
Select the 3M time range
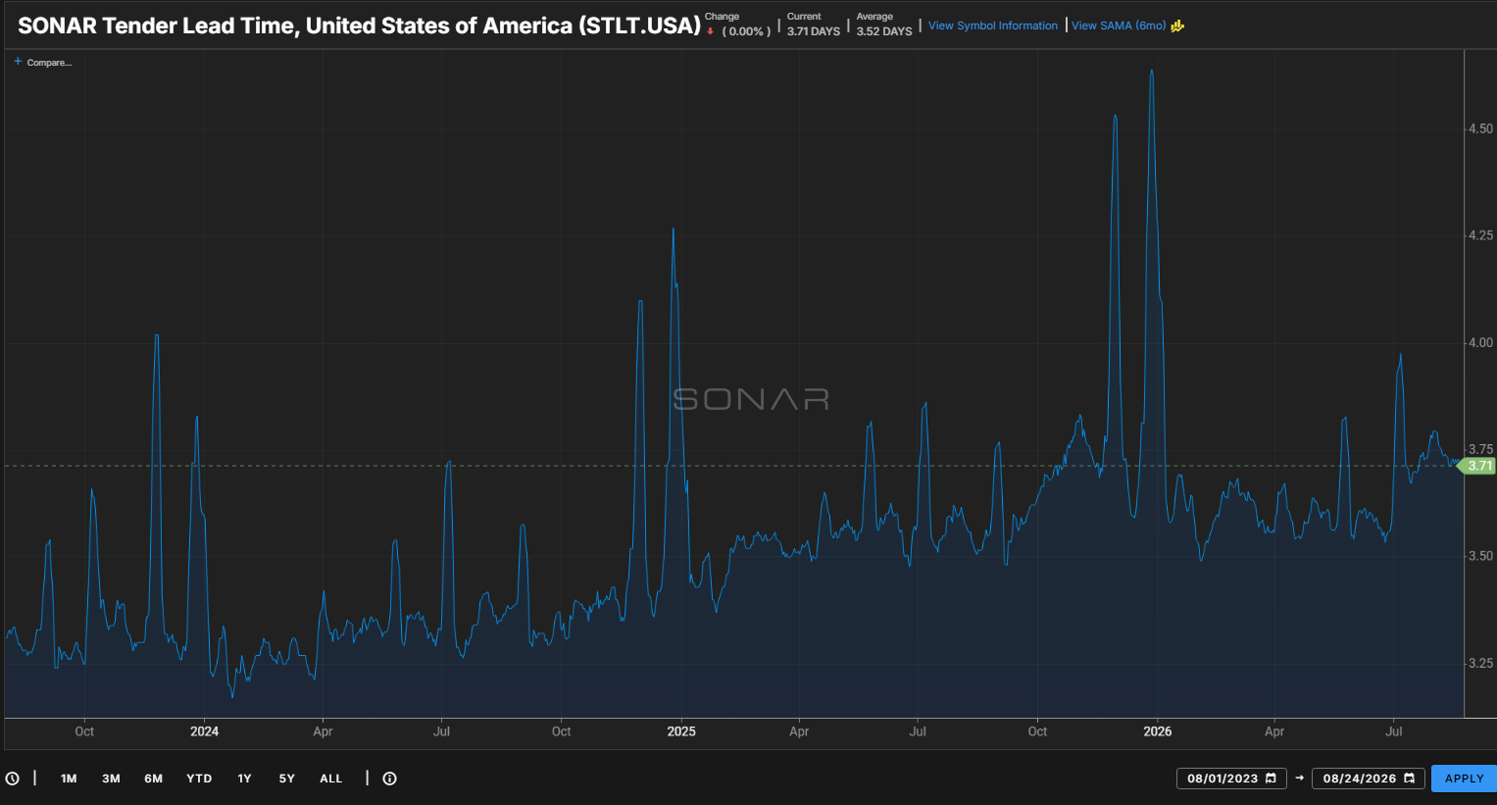pos(111,779)
